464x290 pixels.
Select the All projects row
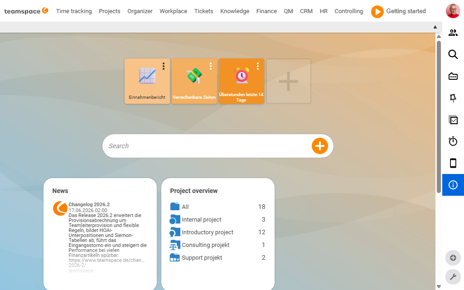click(x=217, y=207)
